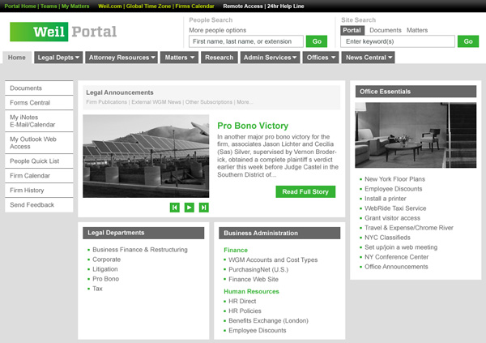
Task: Click the solar panels story image
Action: (146, 156)
